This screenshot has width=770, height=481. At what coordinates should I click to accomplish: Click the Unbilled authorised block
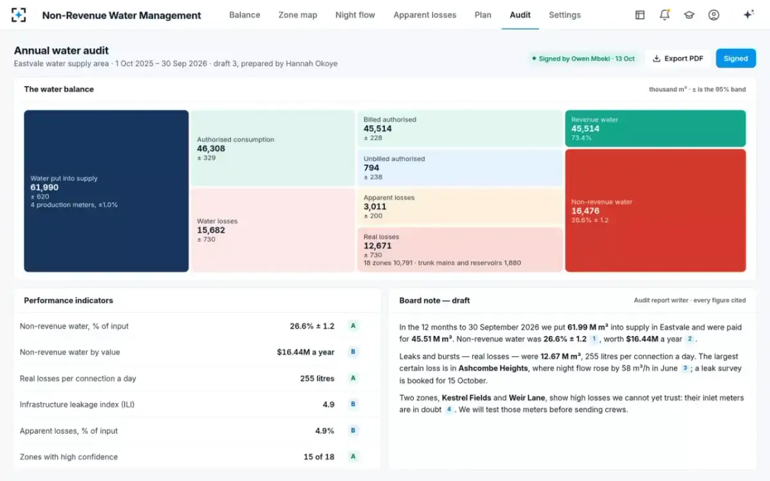click(460, 167)
